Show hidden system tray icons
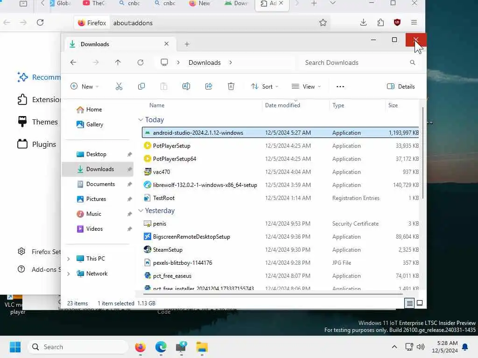 point(394,347)
